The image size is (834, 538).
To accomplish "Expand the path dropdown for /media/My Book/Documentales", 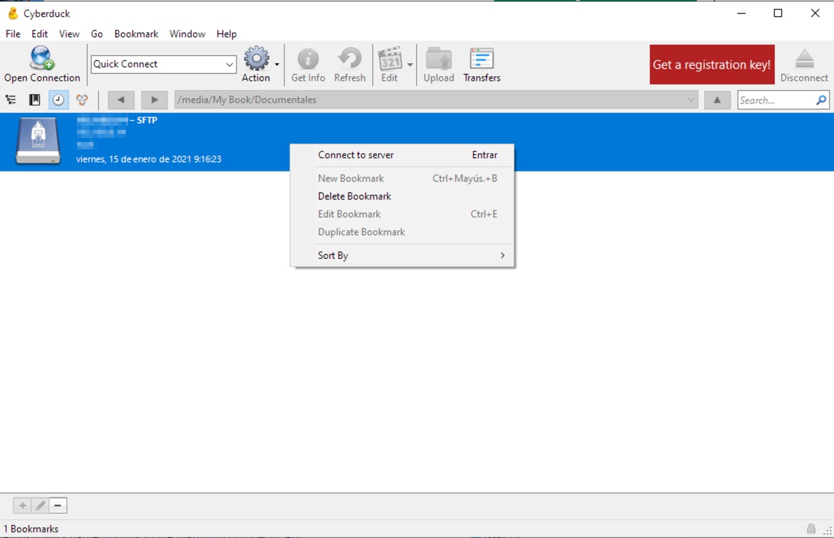I will [x=691, y=100].
